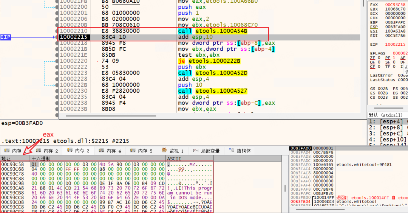Click the stack pane horizontal scrollbar

[x=320, y=209]
